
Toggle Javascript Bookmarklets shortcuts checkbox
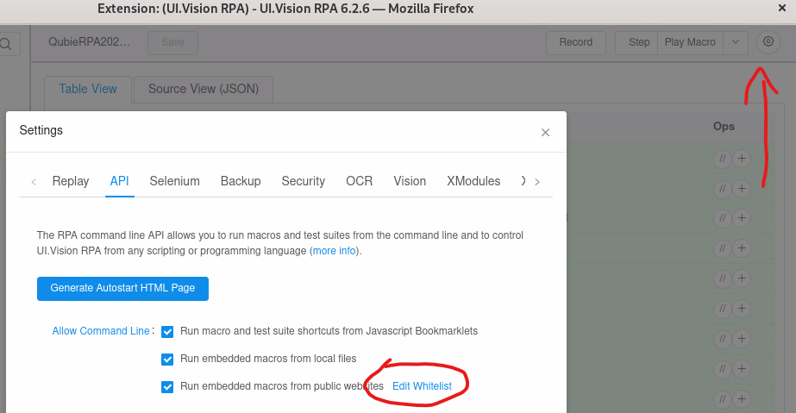click(167, 332)
